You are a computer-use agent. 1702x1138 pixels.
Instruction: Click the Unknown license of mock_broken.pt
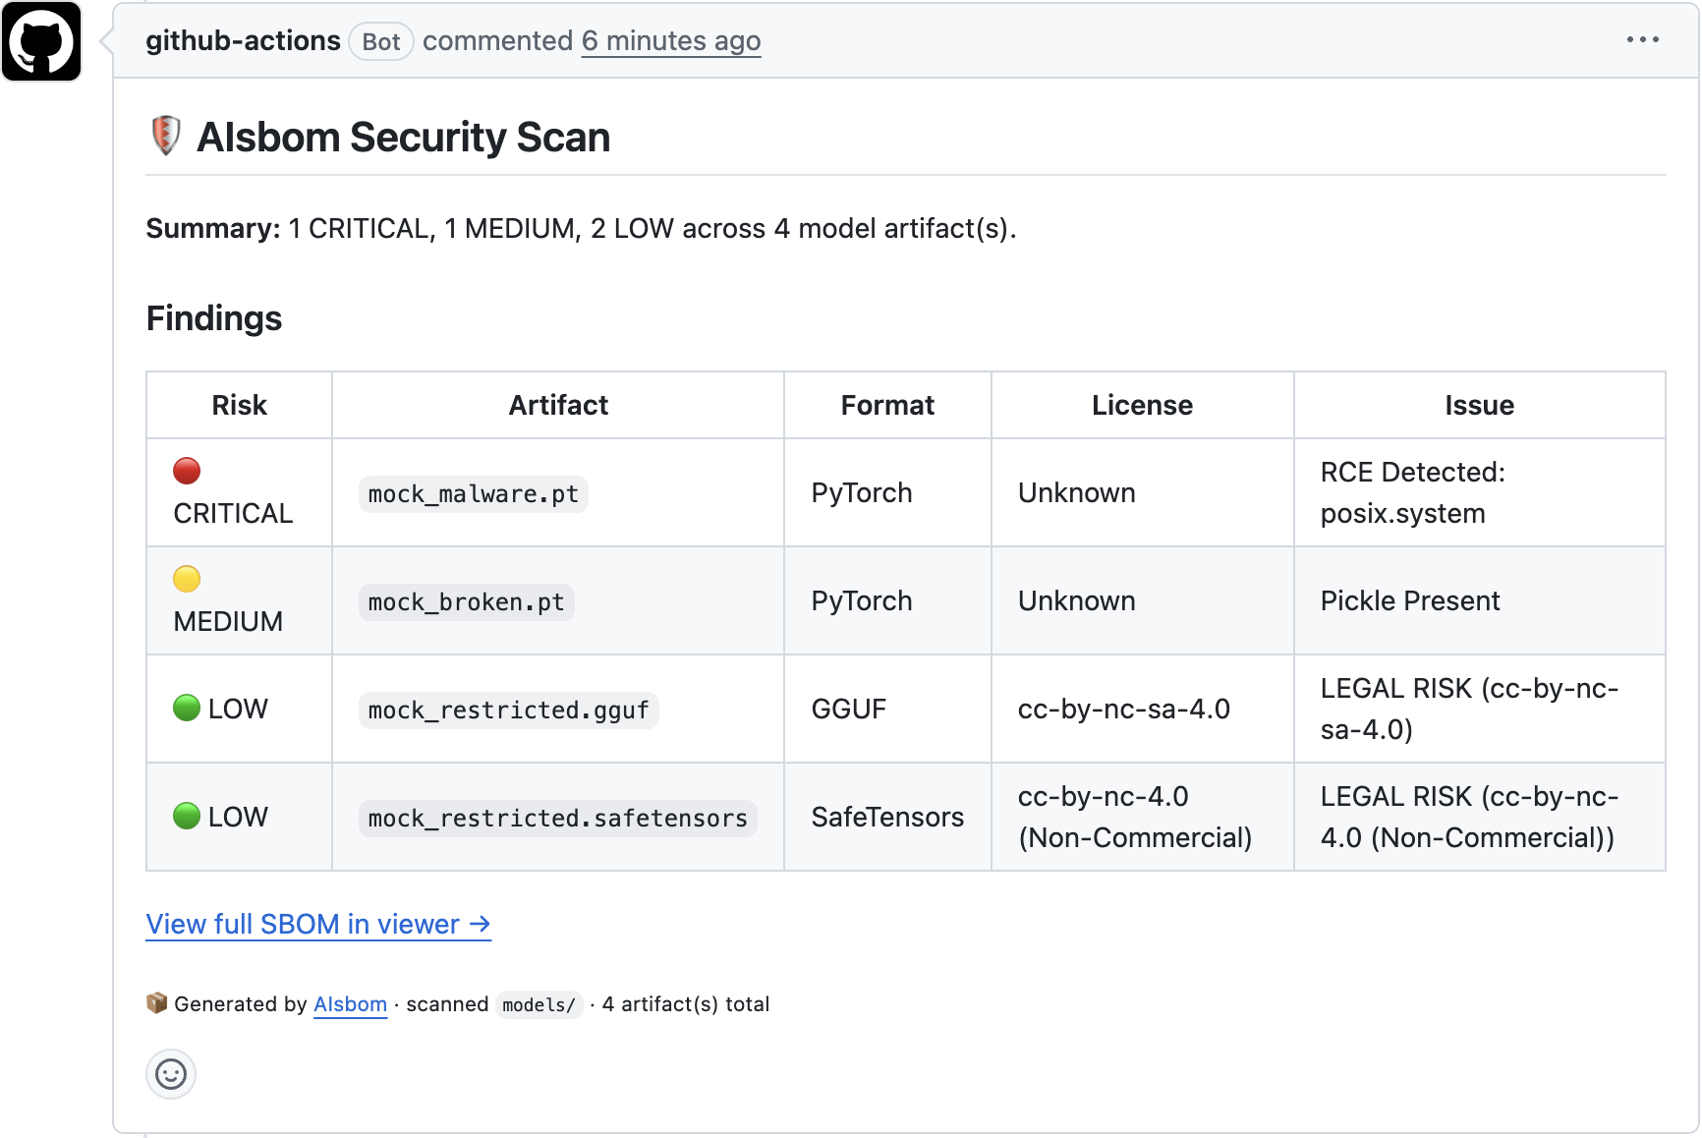(1142, 600)
